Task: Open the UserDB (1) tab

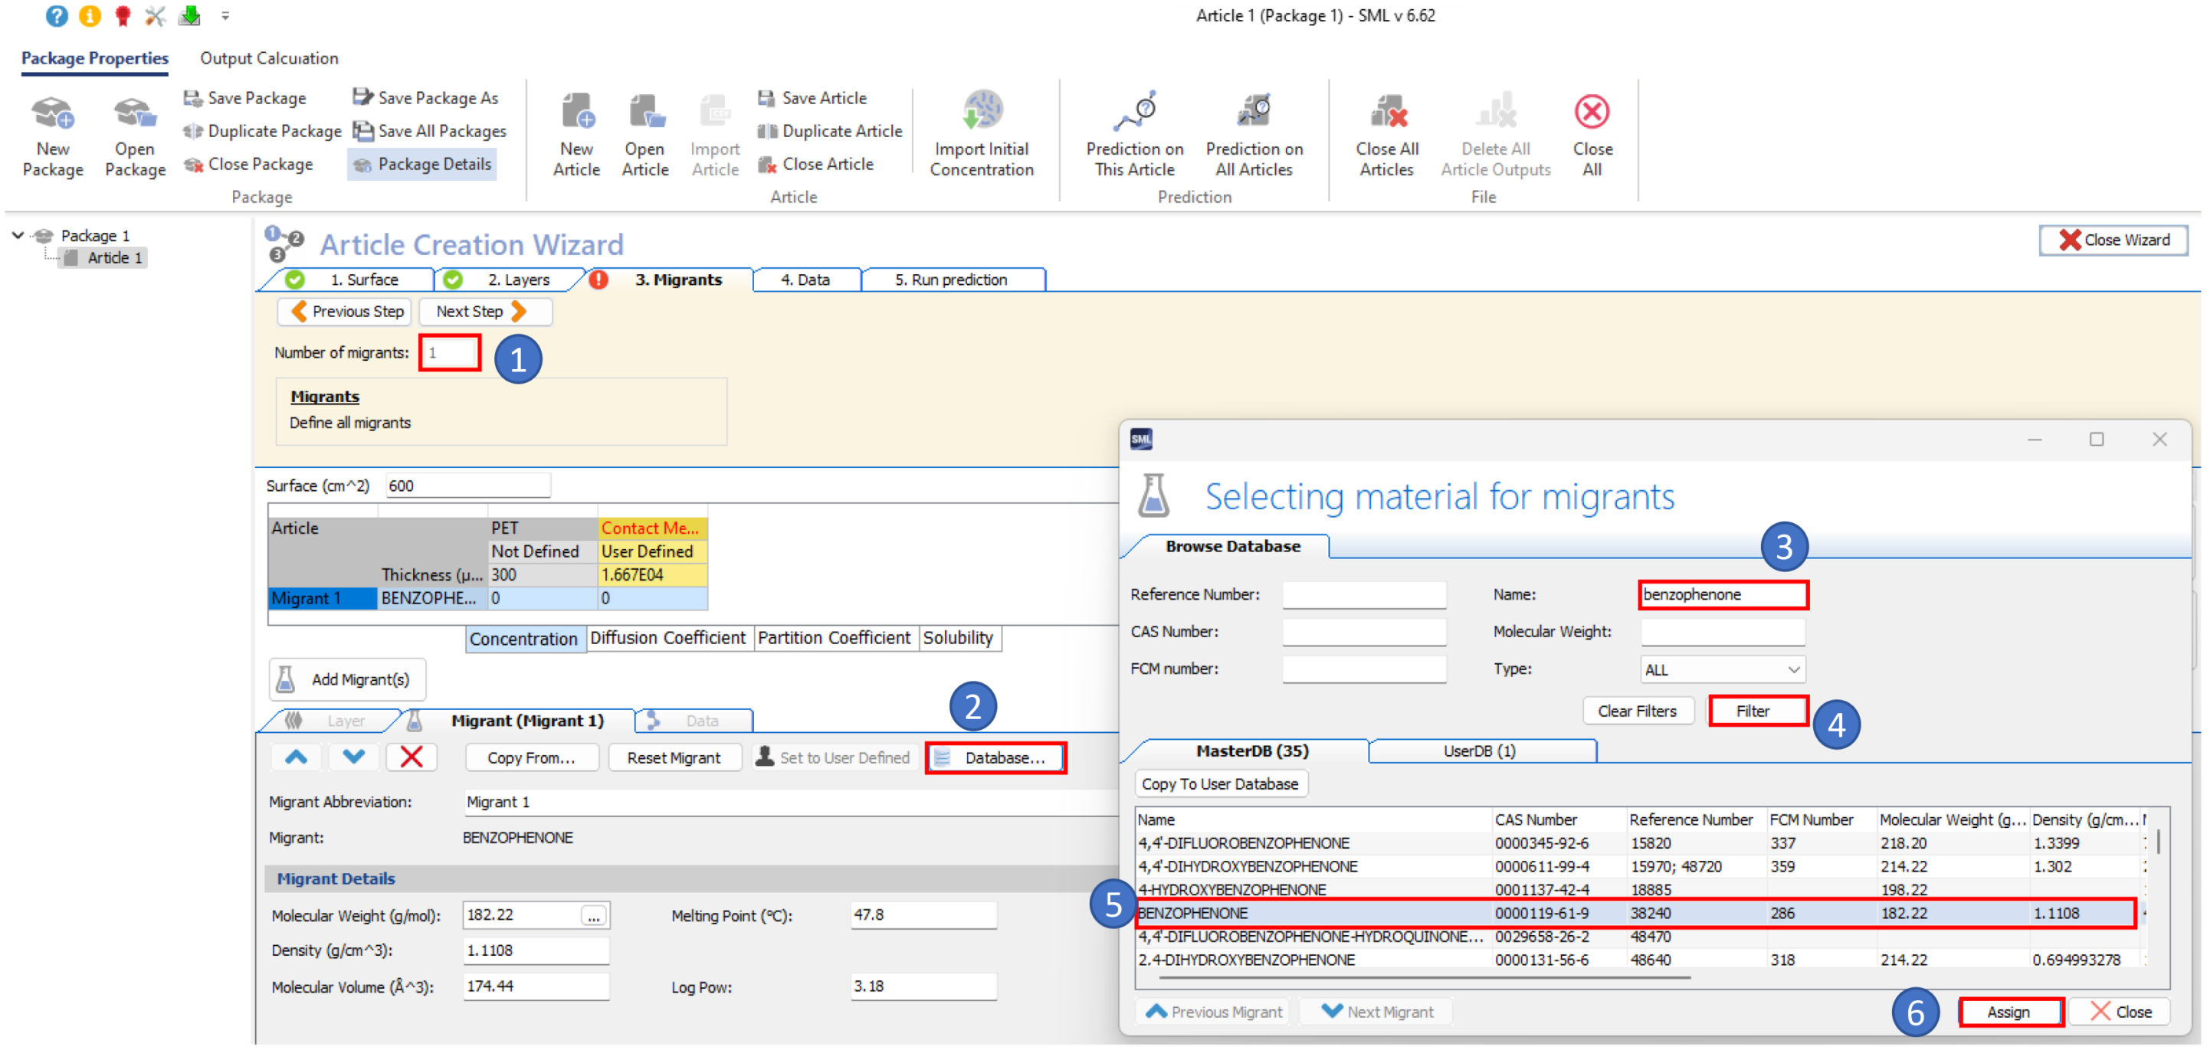Action: click(x=1480, y=752)
